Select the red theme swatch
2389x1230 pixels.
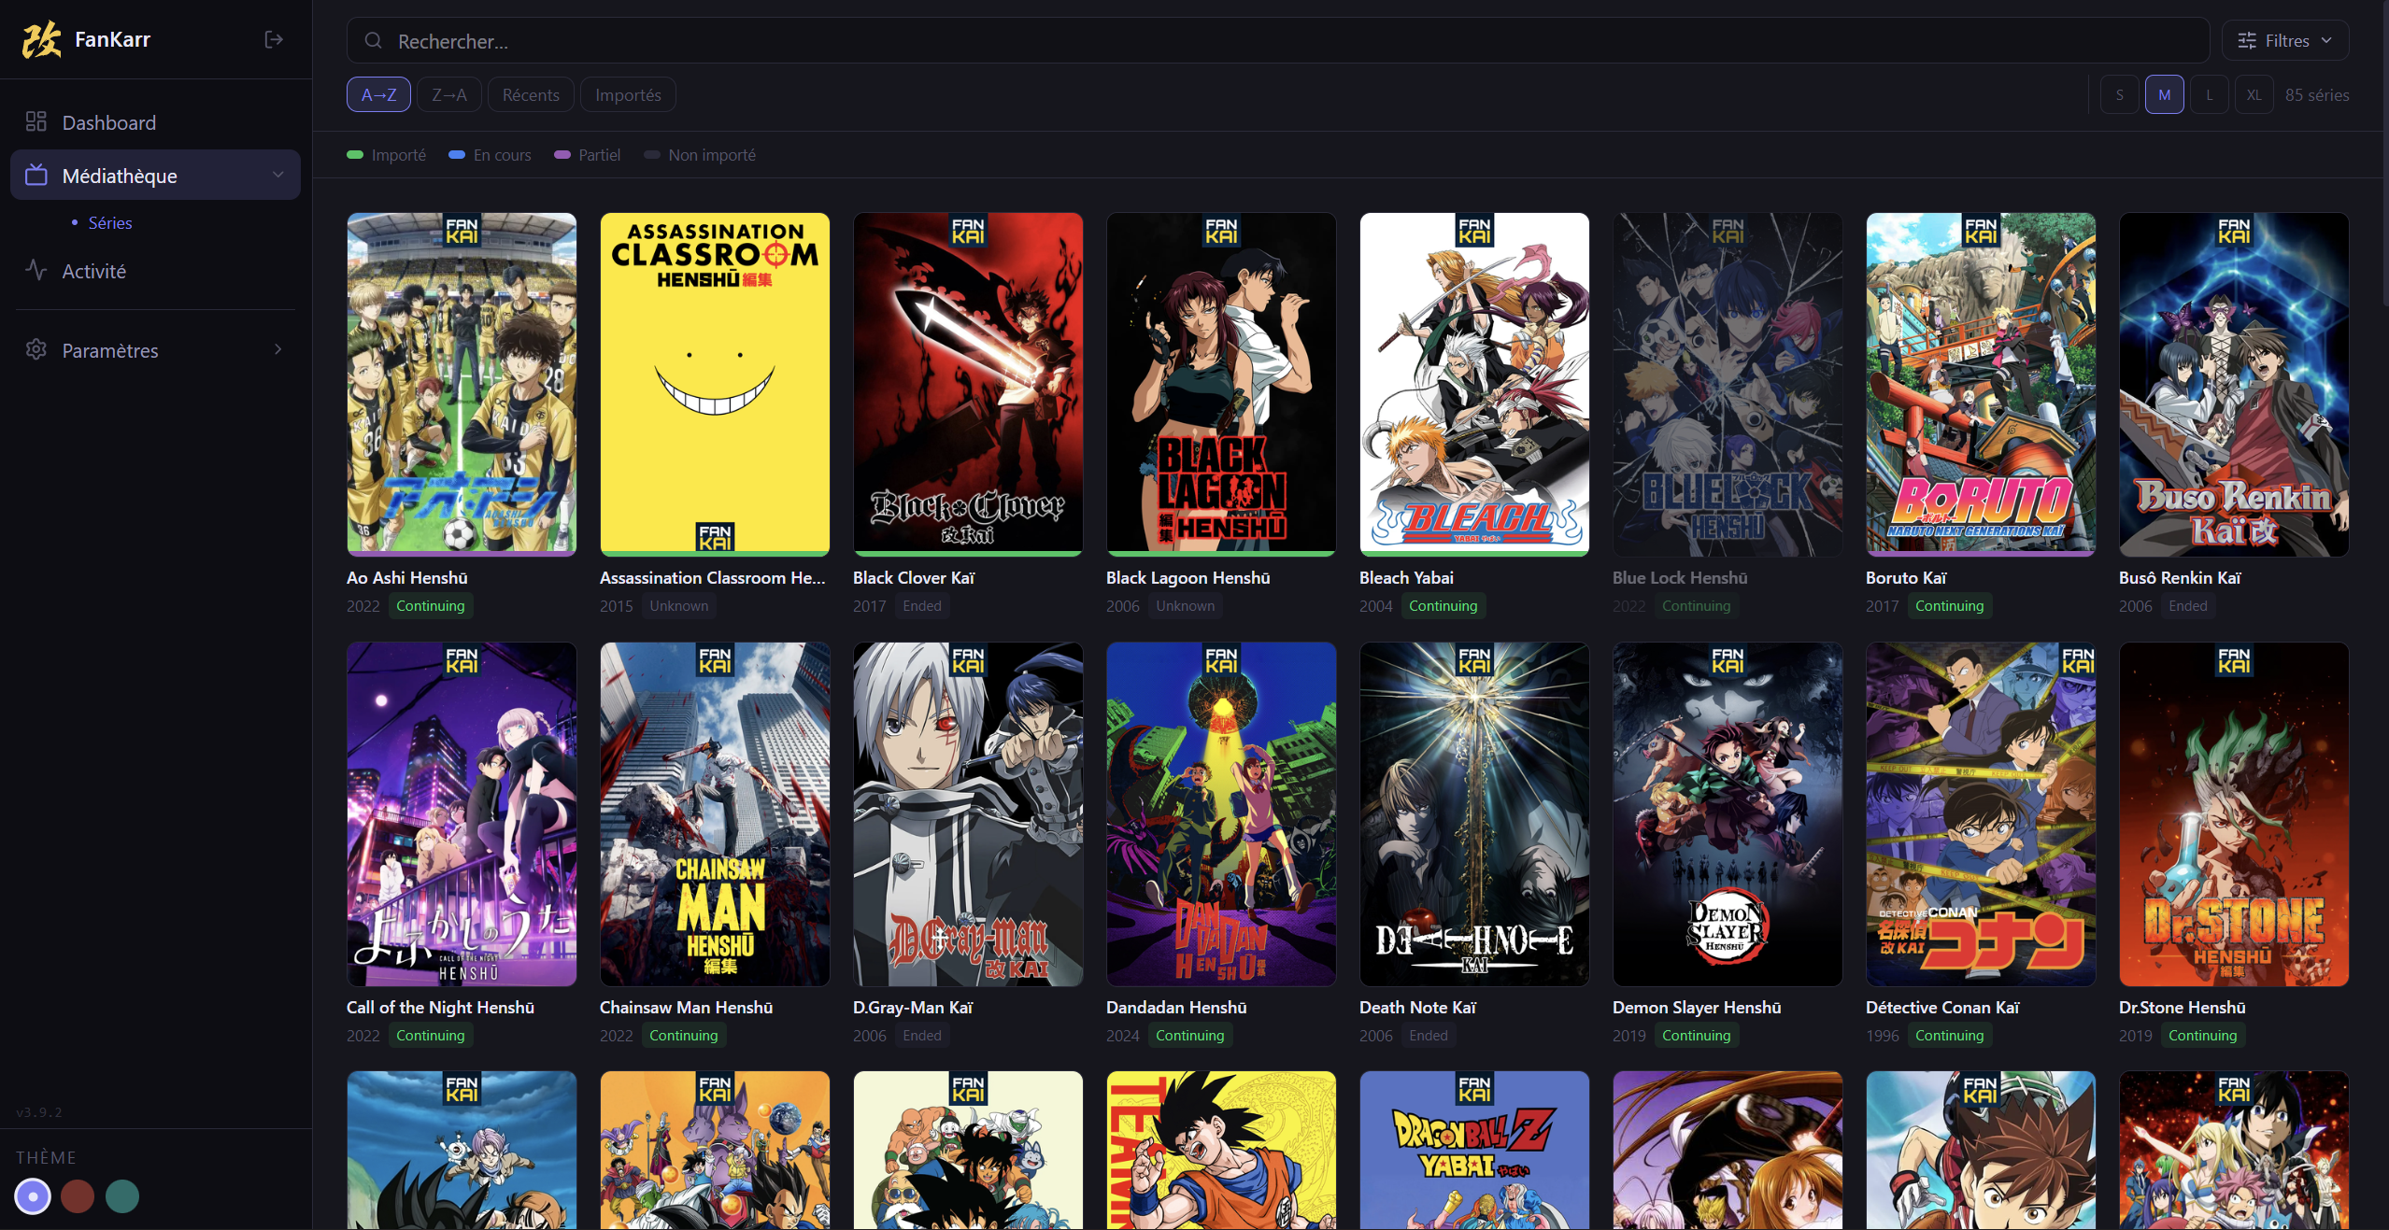pyautogui.click(x=78, y=1195)
